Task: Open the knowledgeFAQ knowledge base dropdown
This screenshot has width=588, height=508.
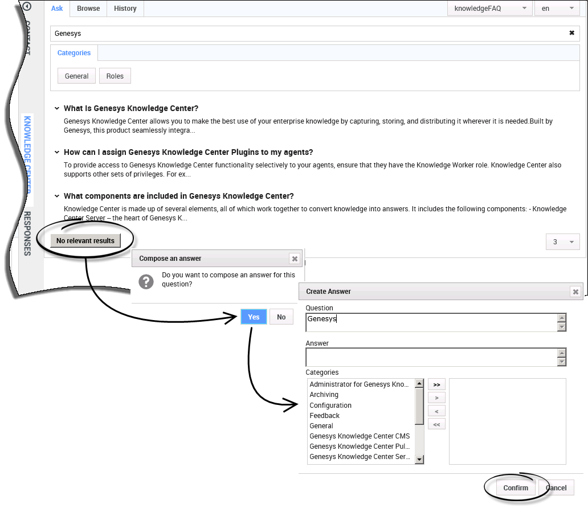Action: (x=490, y=8)
